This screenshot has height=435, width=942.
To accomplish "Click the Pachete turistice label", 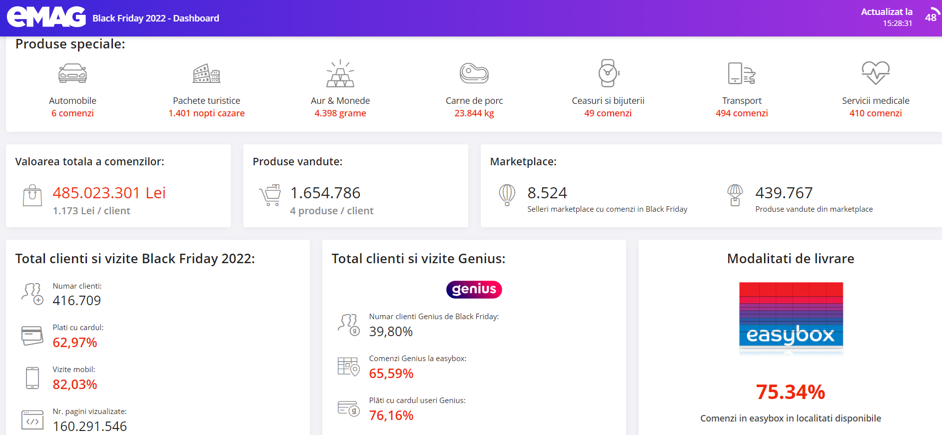I will coord(206,101).
